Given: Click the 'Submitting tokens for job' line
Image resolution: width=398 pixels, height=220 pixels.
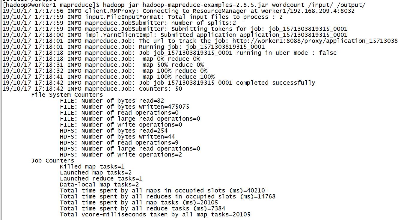Looking at the screenshot, I should tap(175, 29).
